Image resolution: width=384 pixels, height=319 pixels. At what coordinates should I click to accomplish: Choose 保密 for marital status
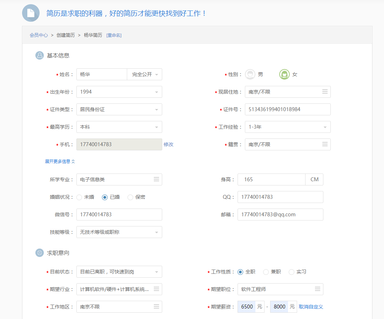click(x=130, y=197)
